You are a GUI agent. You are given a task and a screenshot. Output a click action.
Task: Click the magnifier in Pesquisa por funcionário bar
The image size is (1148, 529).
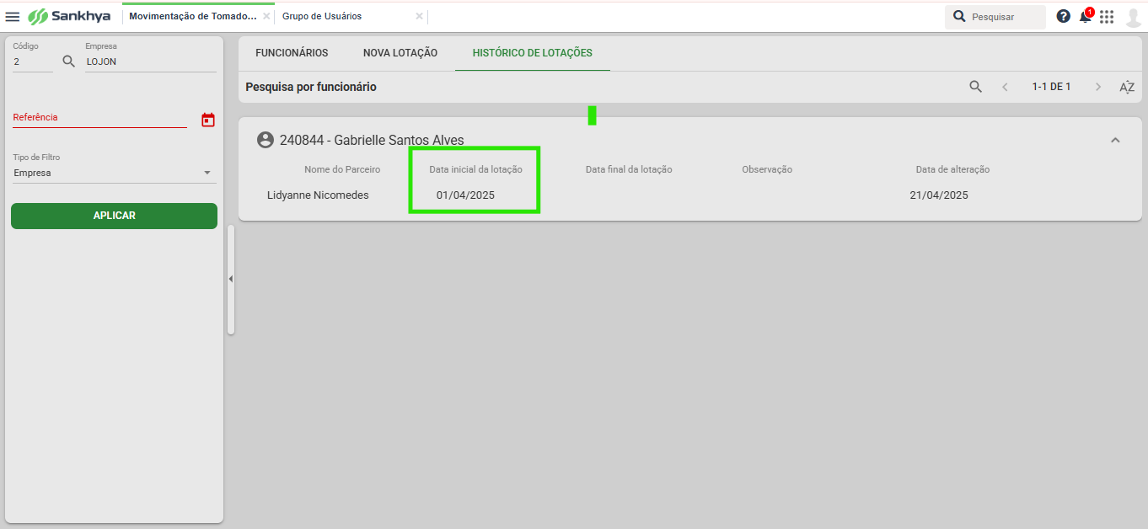click(x=975, y=87)
